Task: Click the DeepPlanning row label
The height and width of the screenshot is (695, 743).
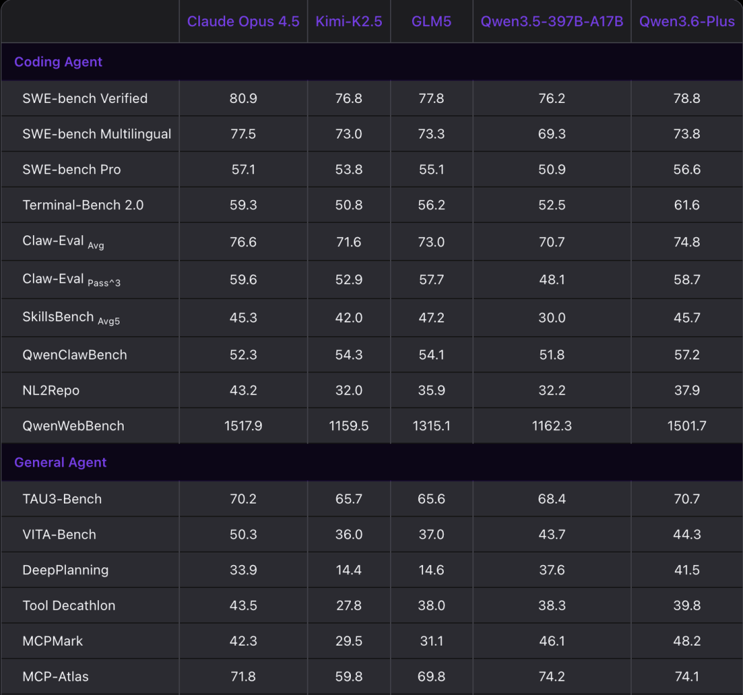Action: [65, 570]
